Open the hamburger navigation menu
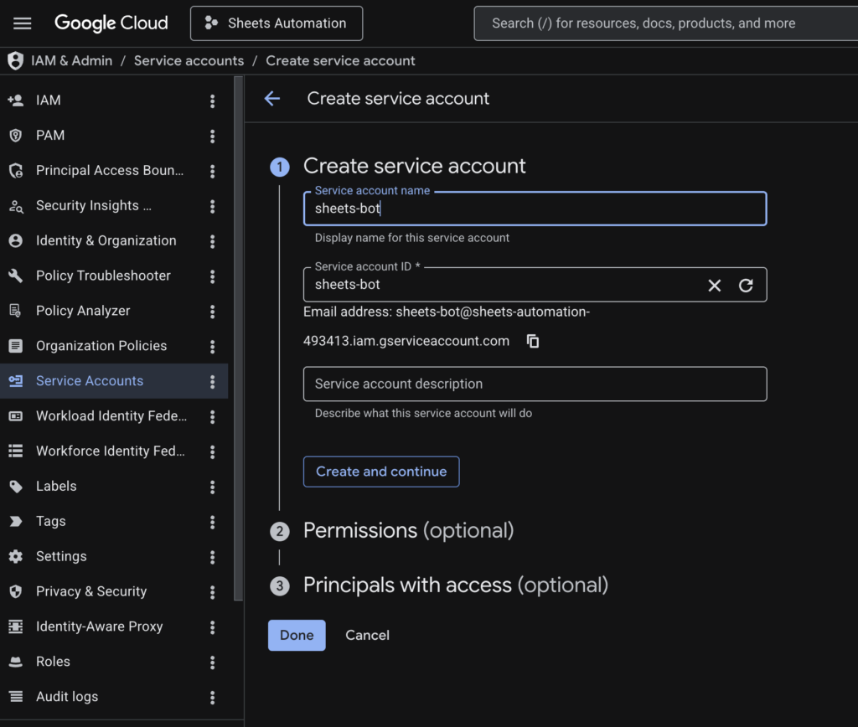Screen dimensions: 858x727 [23, 23]
